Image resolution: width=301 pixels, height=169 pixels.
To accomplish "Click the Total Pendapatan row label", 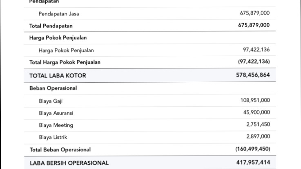I will click(x=51, y=26).
